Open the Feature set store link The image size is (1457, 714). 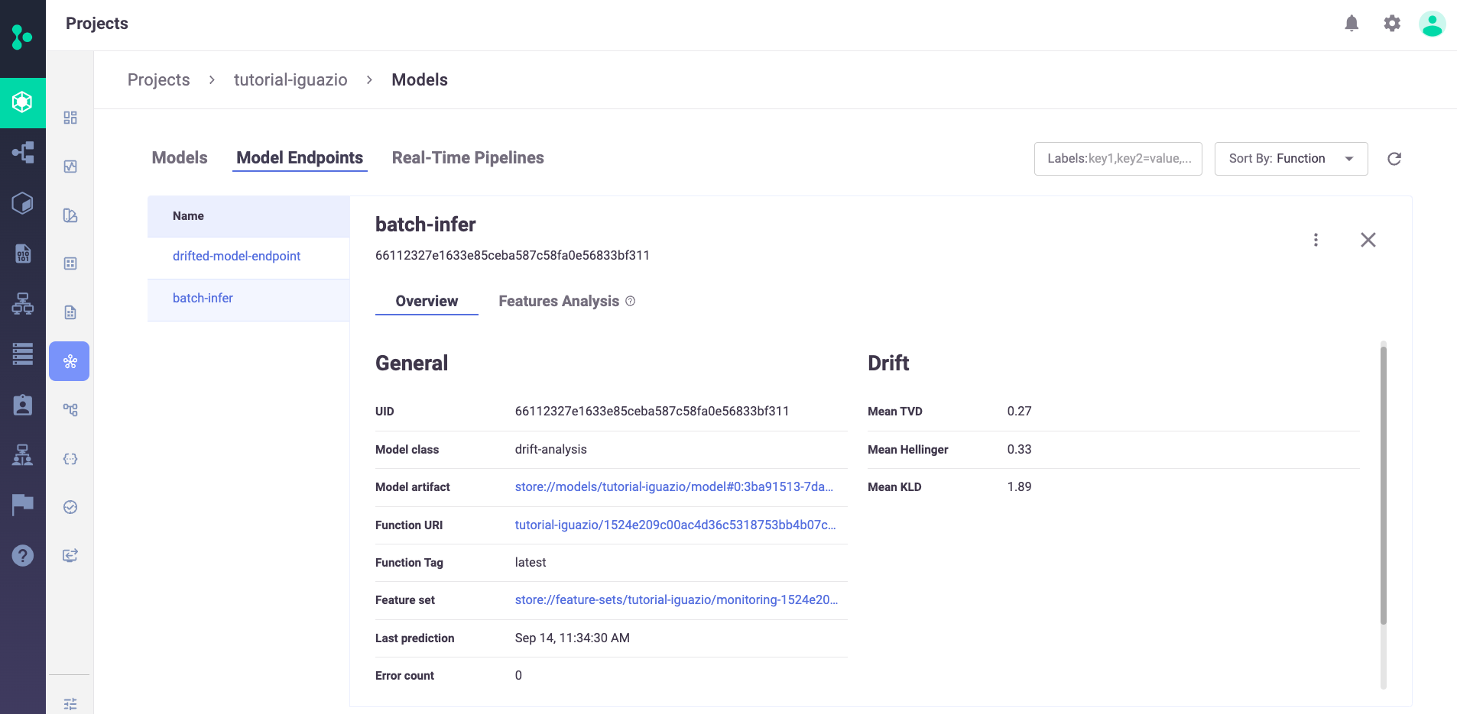pyautogui.click(x=677, y=600)
